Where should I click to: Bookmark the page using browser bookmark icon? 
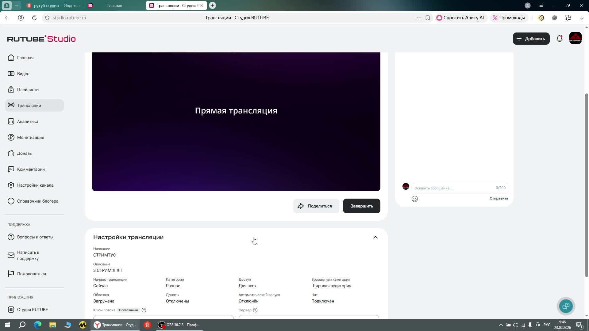tap(428, 18)
